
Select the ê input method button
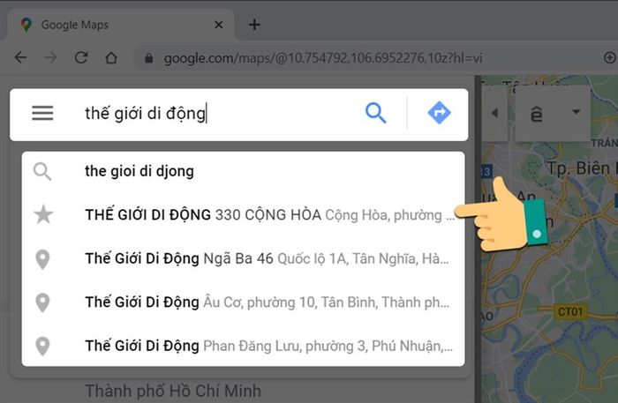pos(536,114)
